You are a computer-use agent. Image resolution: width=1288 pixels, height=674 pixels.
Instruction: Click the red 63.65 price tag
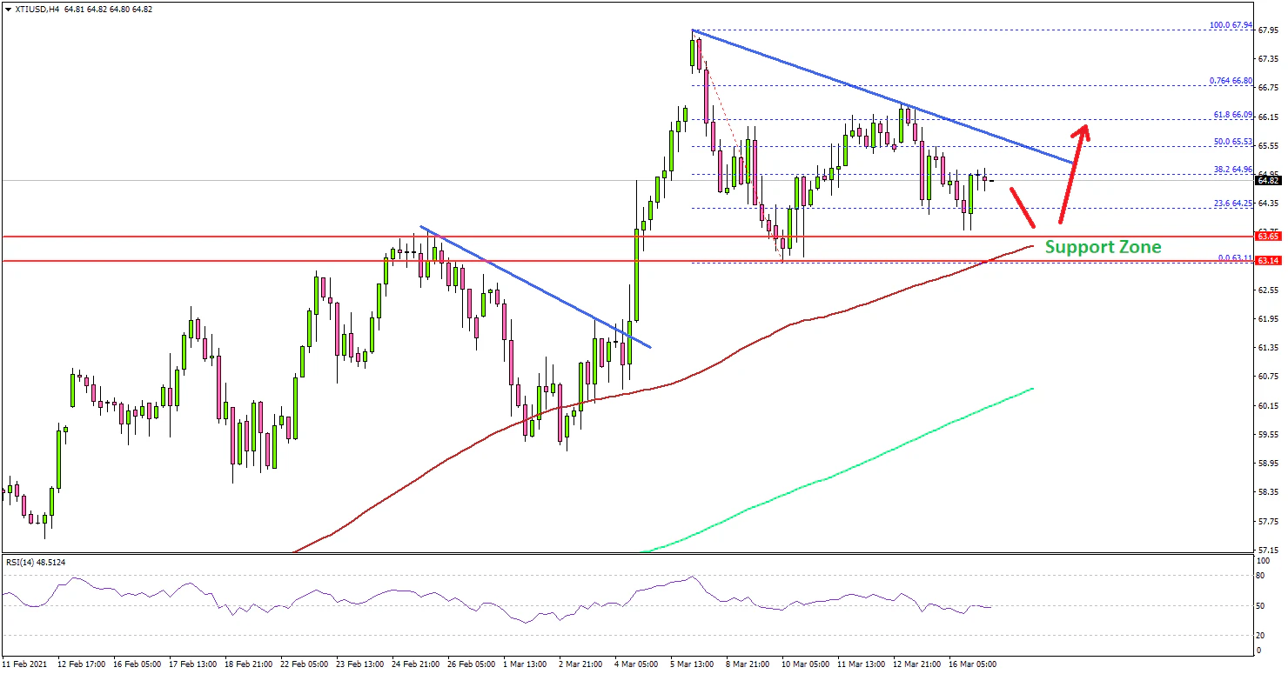(1267, 236)
